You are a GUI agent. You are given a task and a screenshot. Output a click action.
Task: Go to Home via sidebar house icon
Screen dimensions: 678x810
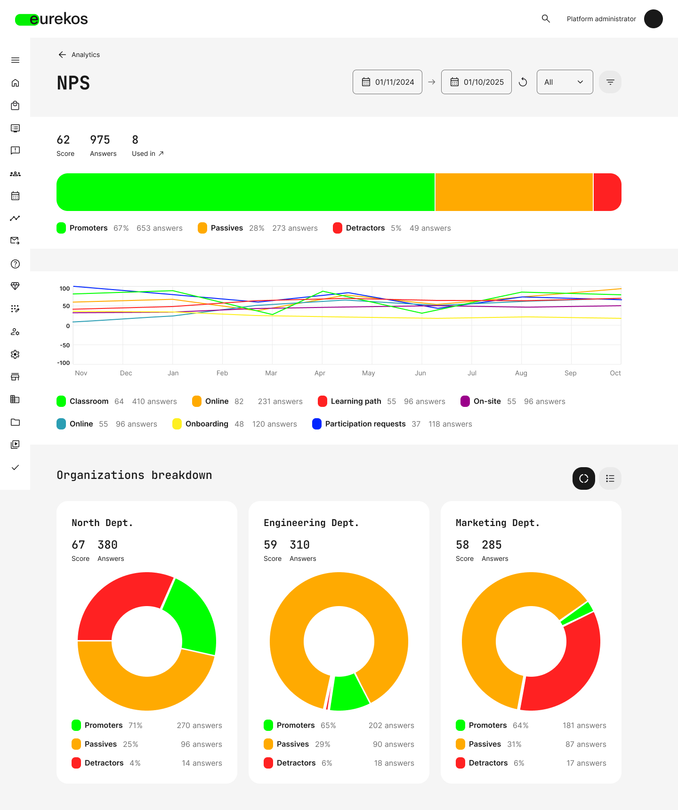(x=15, y=83)
